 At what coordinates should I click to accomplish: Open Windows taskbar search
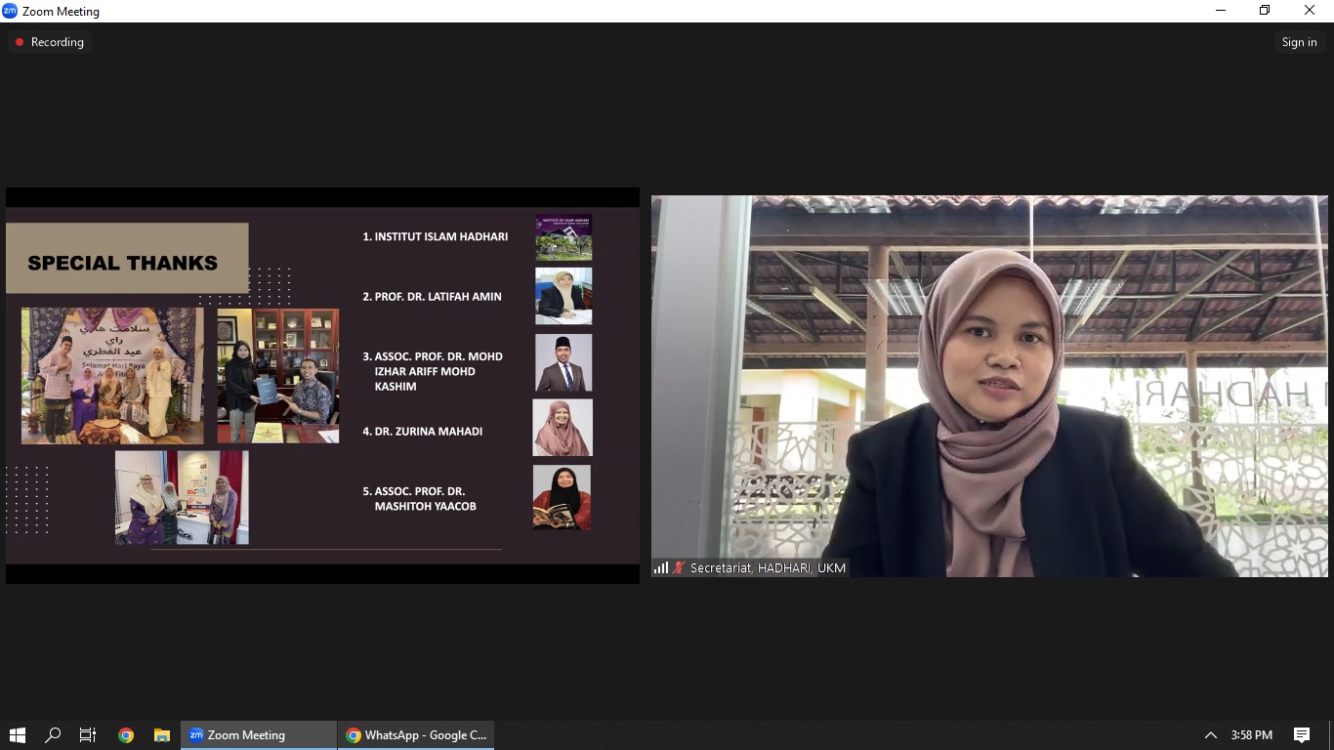(53, 735)
